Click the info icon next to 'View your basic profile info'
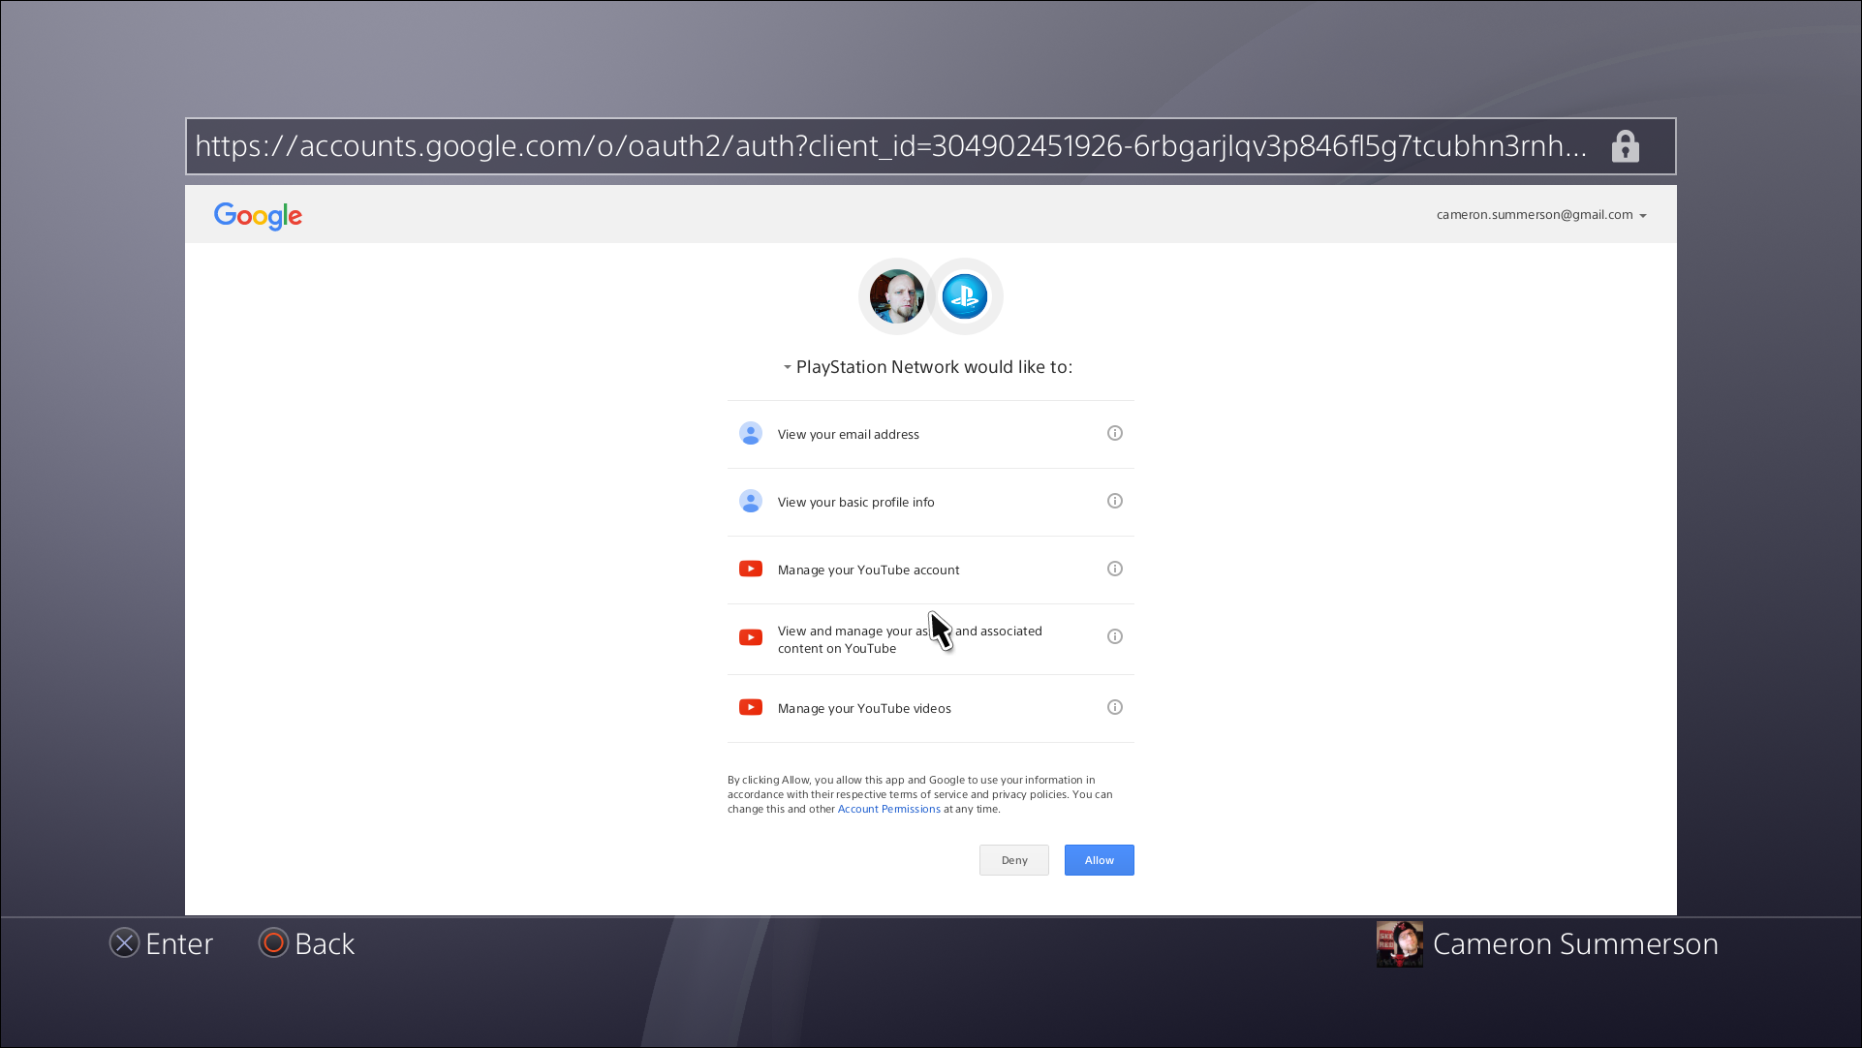 click(1114, 501)
